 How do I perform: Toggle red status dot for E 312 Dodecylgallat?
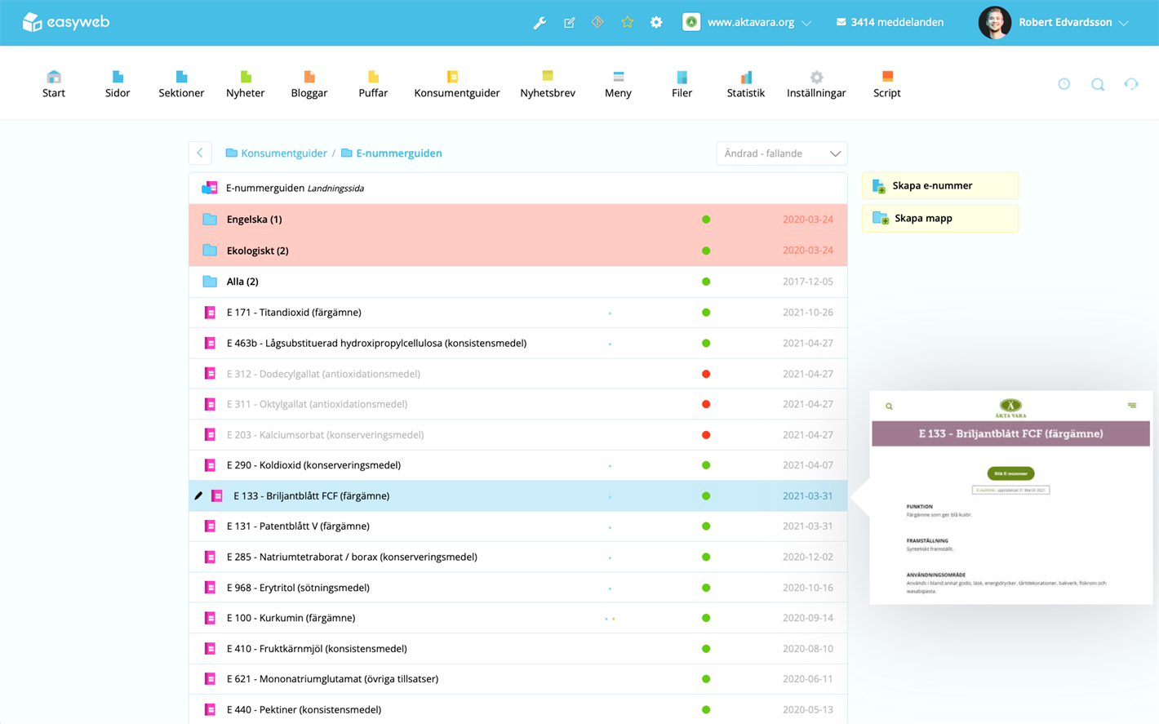(706, 374)
